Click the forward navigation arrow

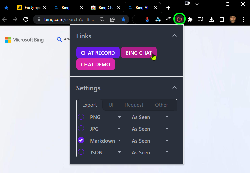15,19
